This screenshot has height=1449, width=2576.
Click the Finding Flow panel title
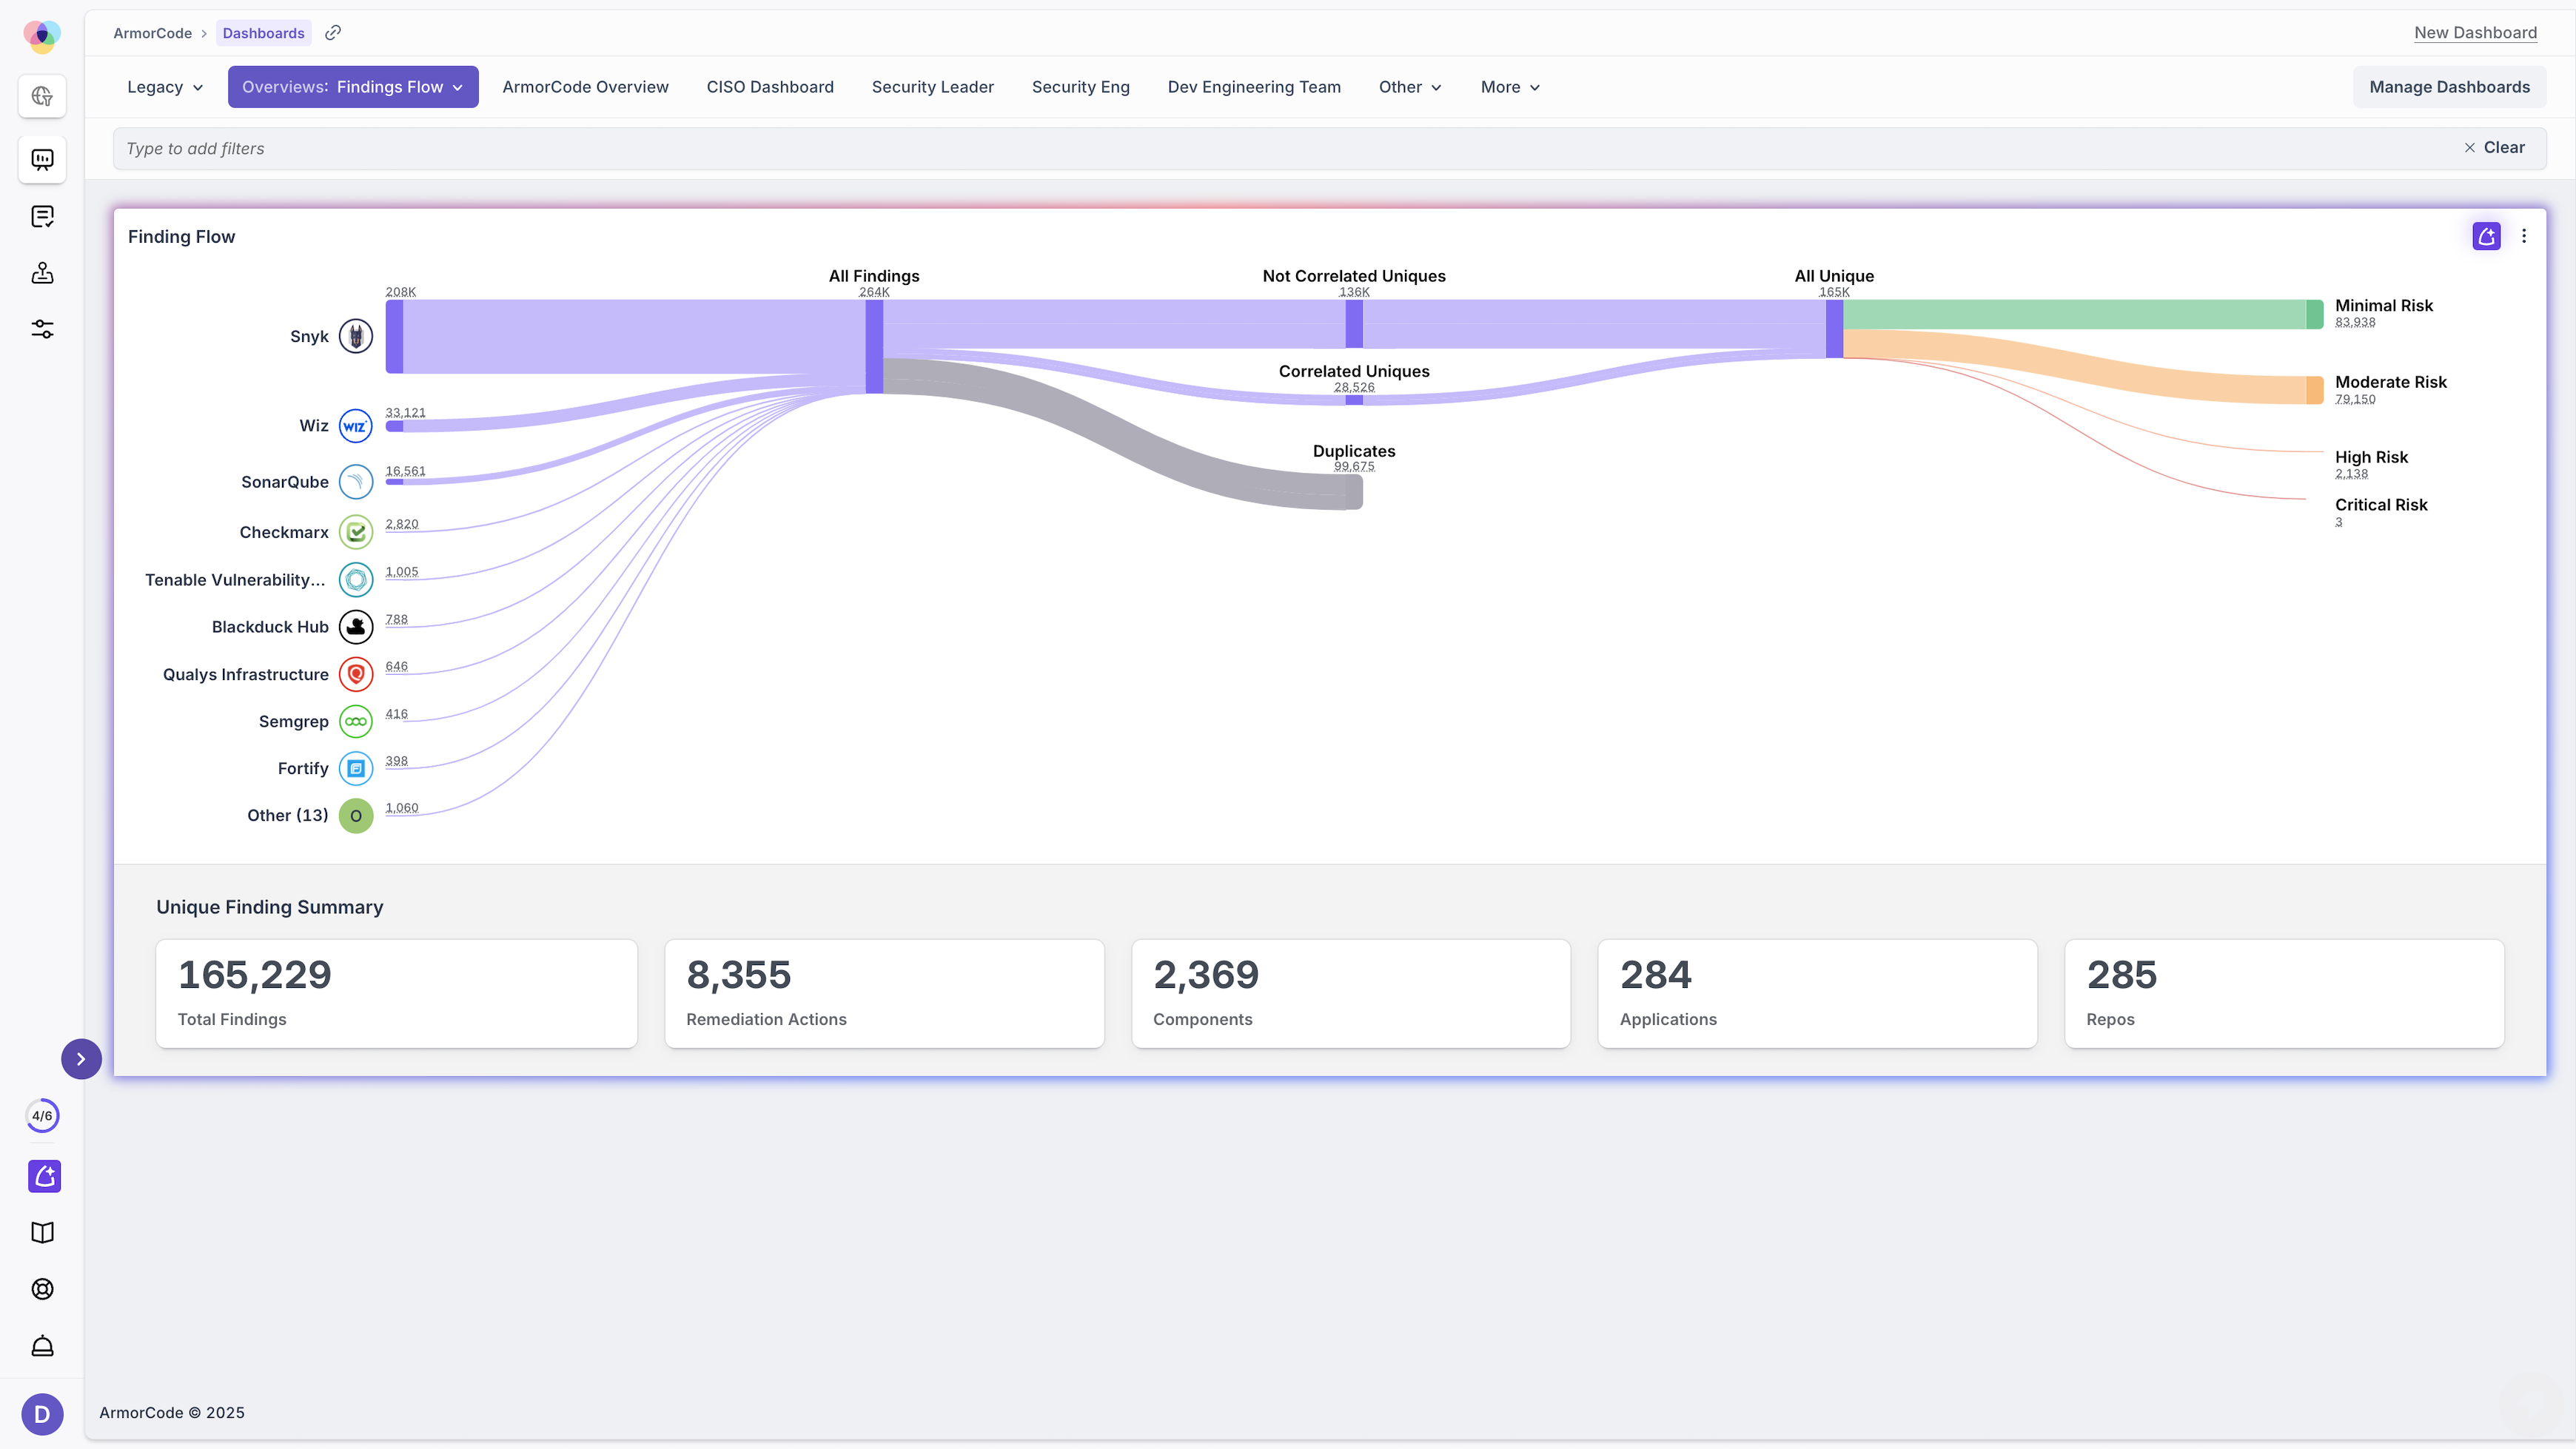181,237
